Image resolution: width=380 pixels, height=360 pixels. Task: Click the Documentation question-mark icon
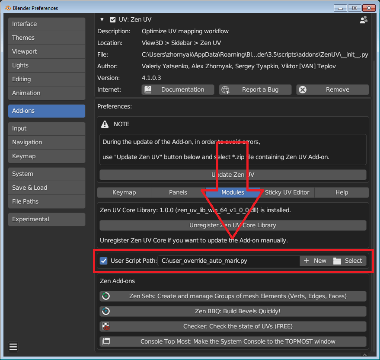pos(149,89)
